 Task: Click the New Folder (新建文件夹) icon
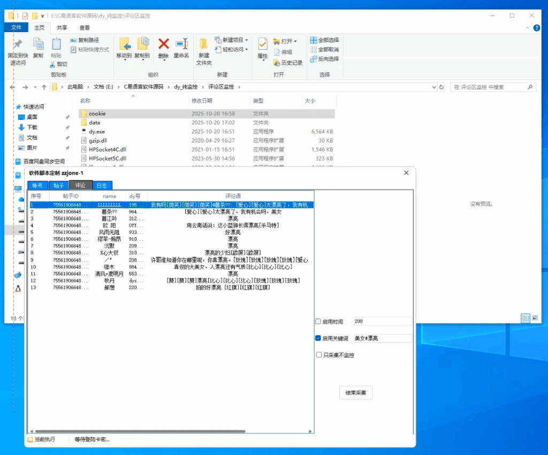204,45
